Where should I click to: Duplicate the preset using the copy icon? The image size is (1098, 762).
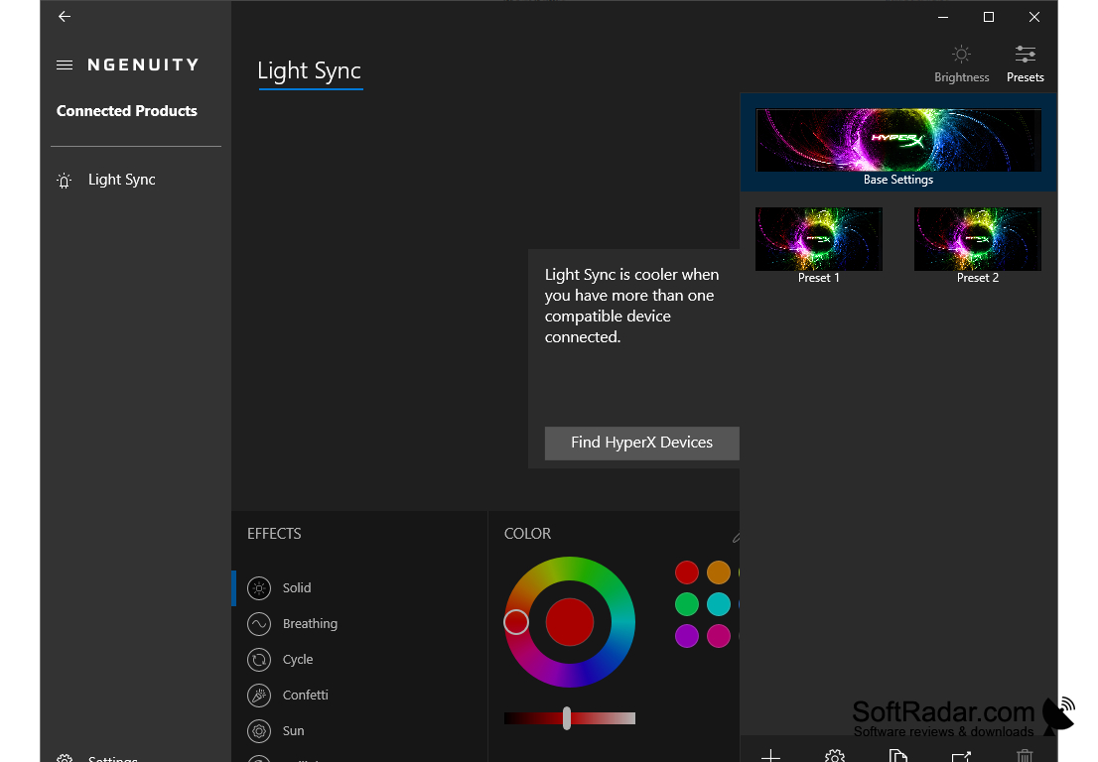tap(898, 755)
